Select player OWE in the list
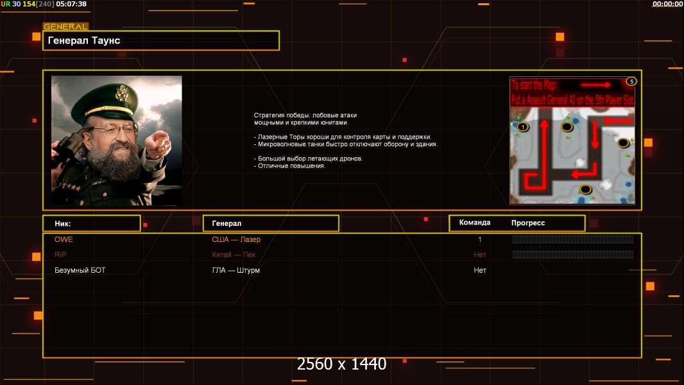Viewport: 684px width, 385px height. point(64,239)
